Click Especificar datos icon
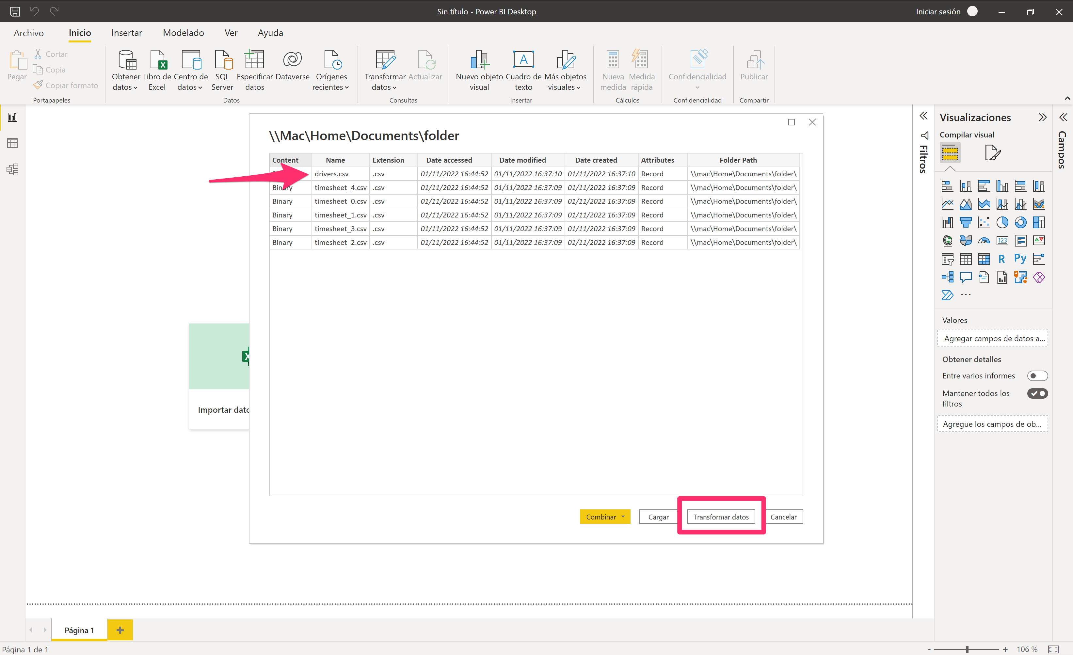 pyautogui.click(x=255, y=70)
